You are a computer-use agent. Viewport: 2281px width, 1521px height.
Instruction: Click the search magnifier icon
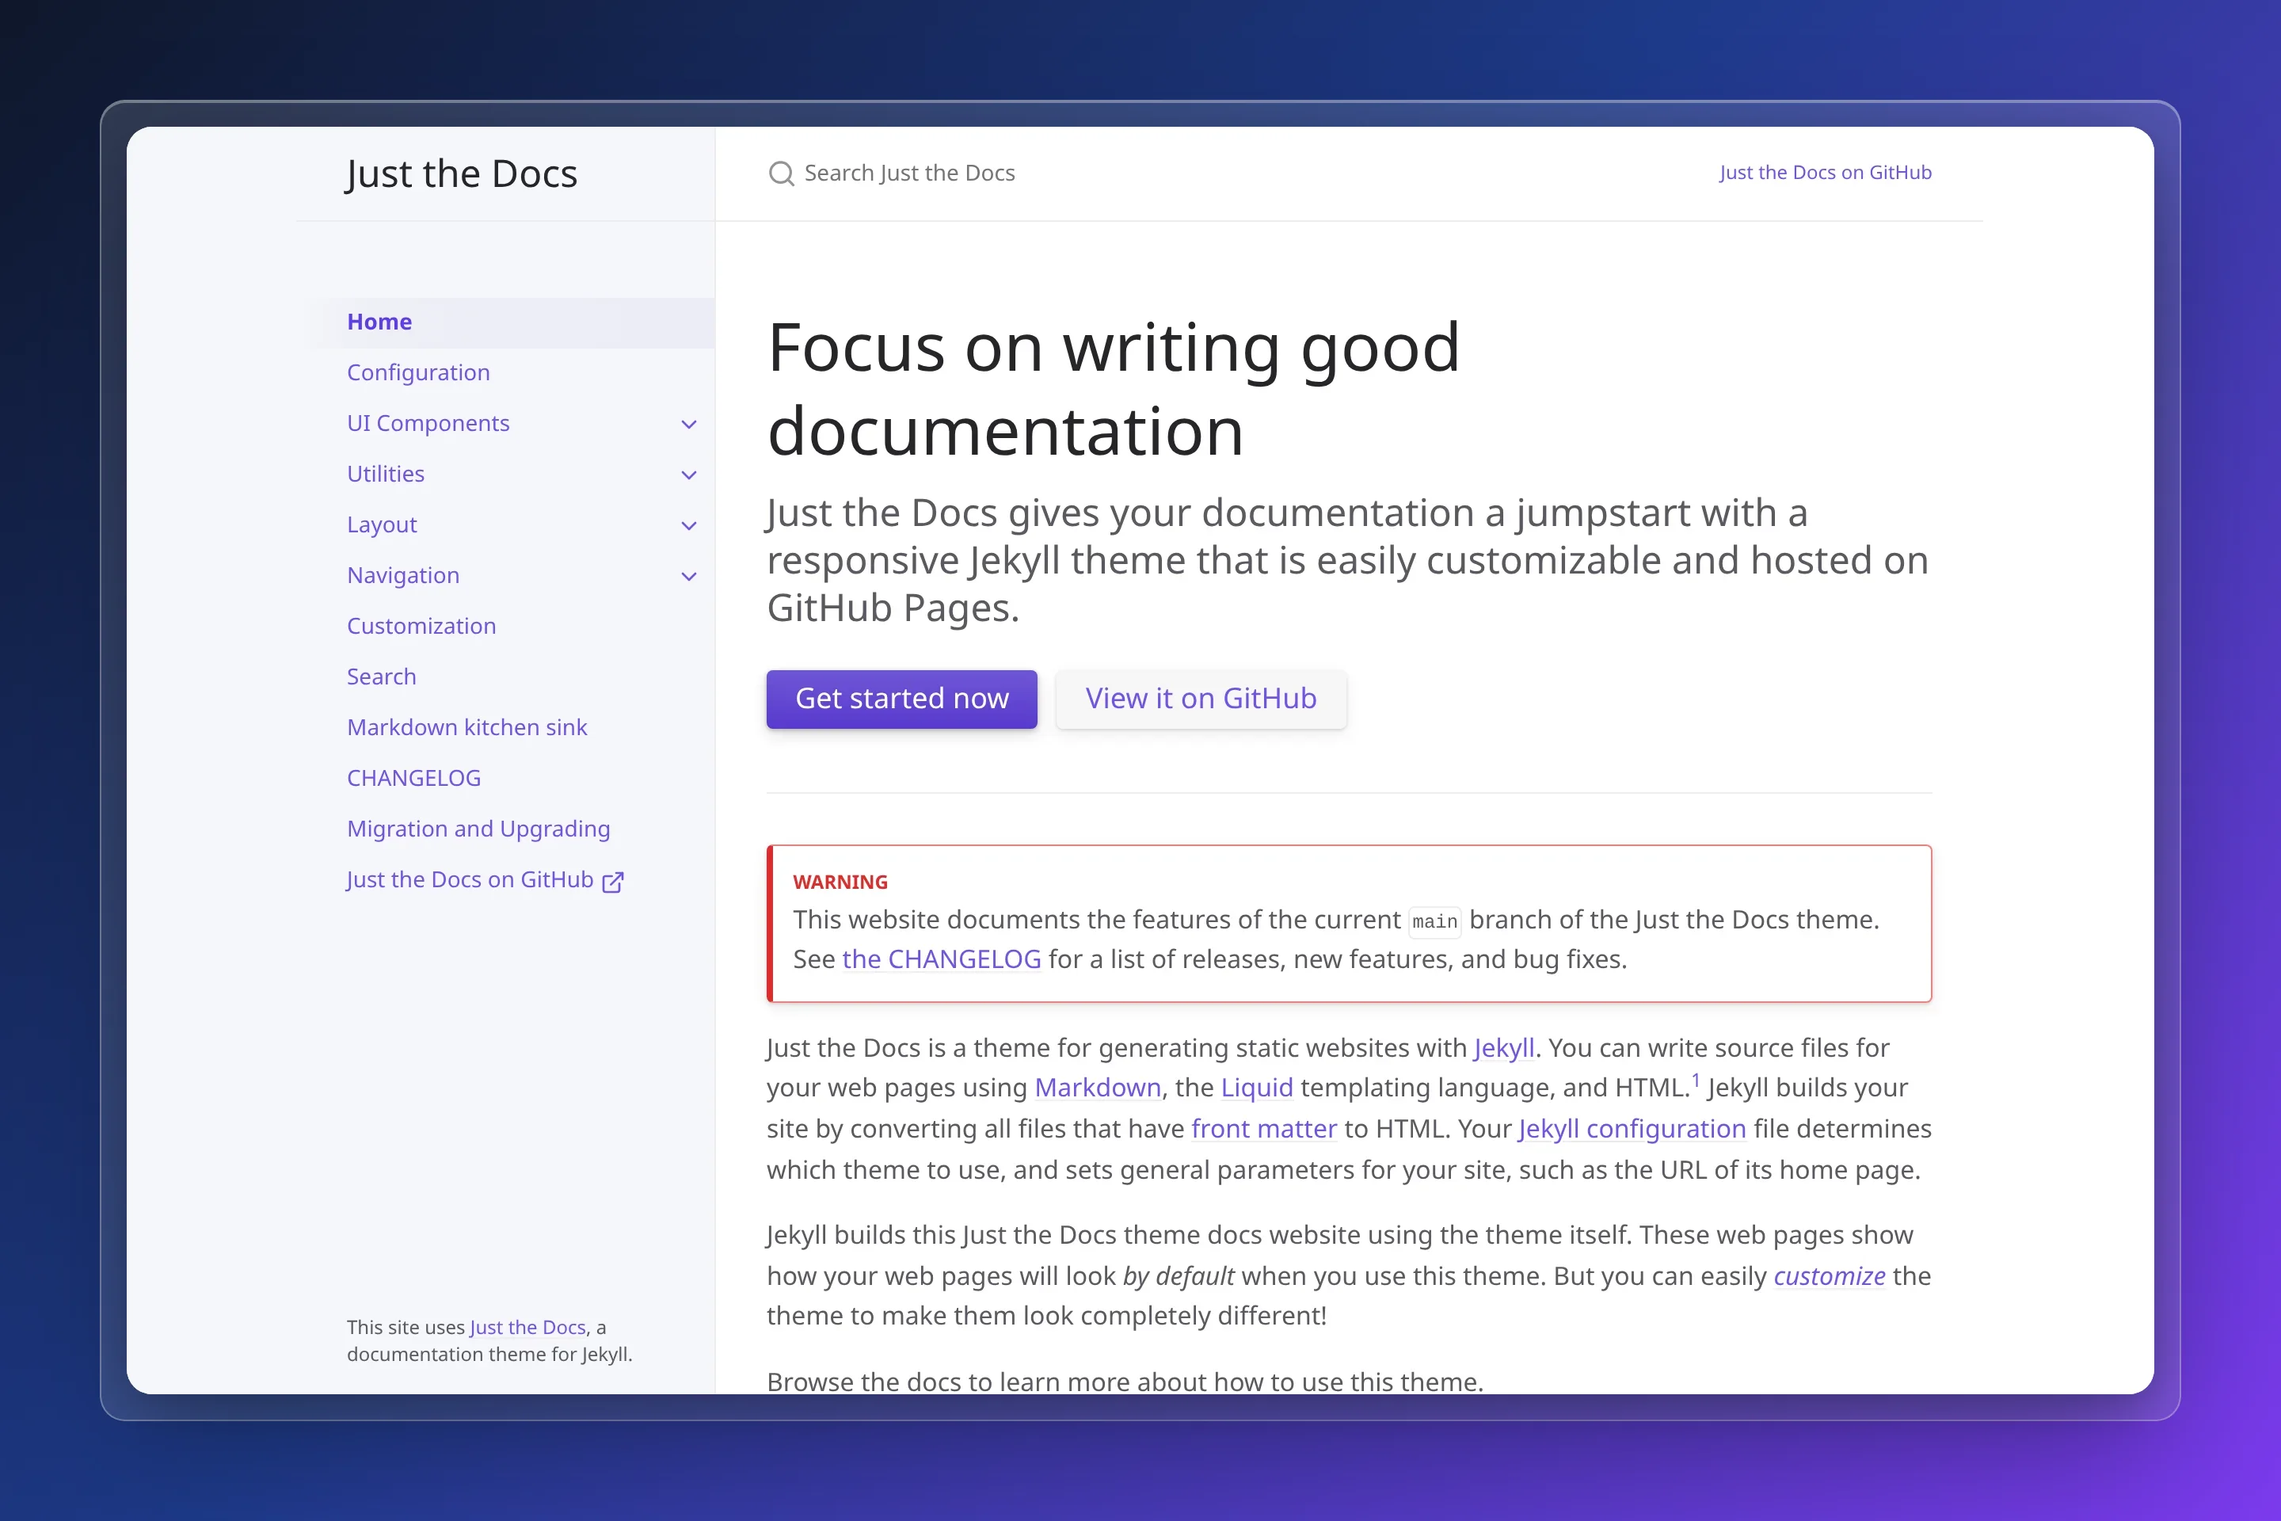781,173
